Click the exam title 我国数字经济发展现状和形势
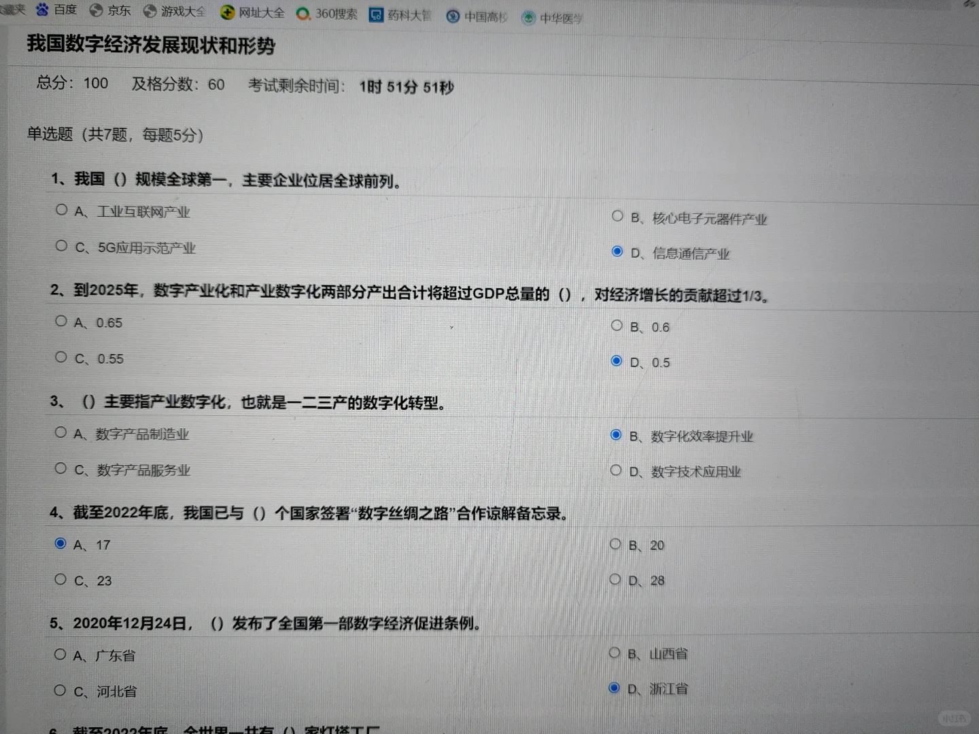This screenshot has width=979, height=734. (151, 45)
